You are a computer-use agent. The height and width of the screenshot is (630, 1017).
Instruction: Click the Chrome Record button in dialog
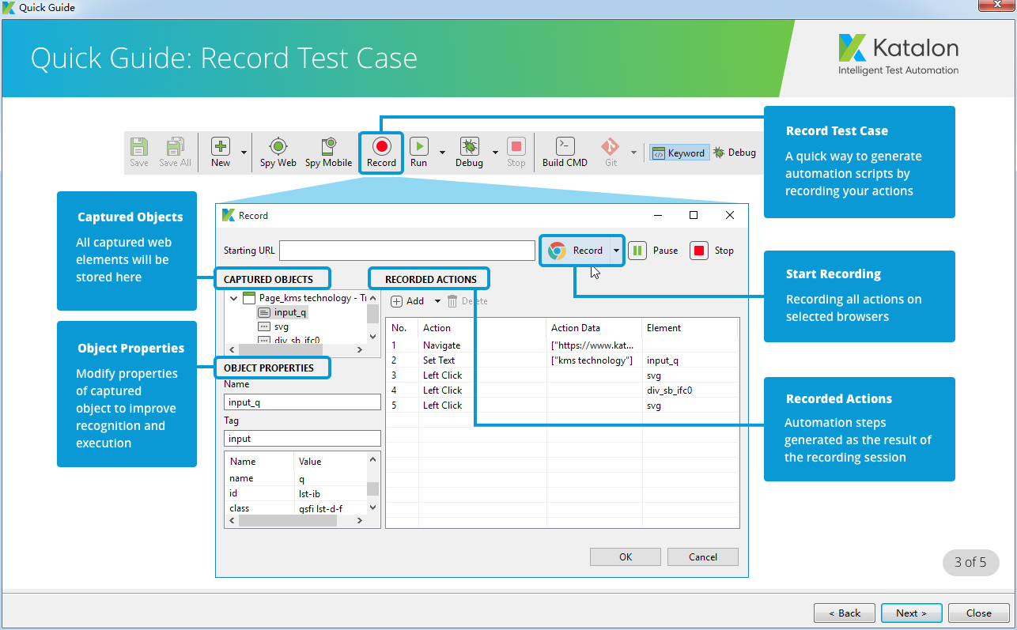[x=576, y=251]
